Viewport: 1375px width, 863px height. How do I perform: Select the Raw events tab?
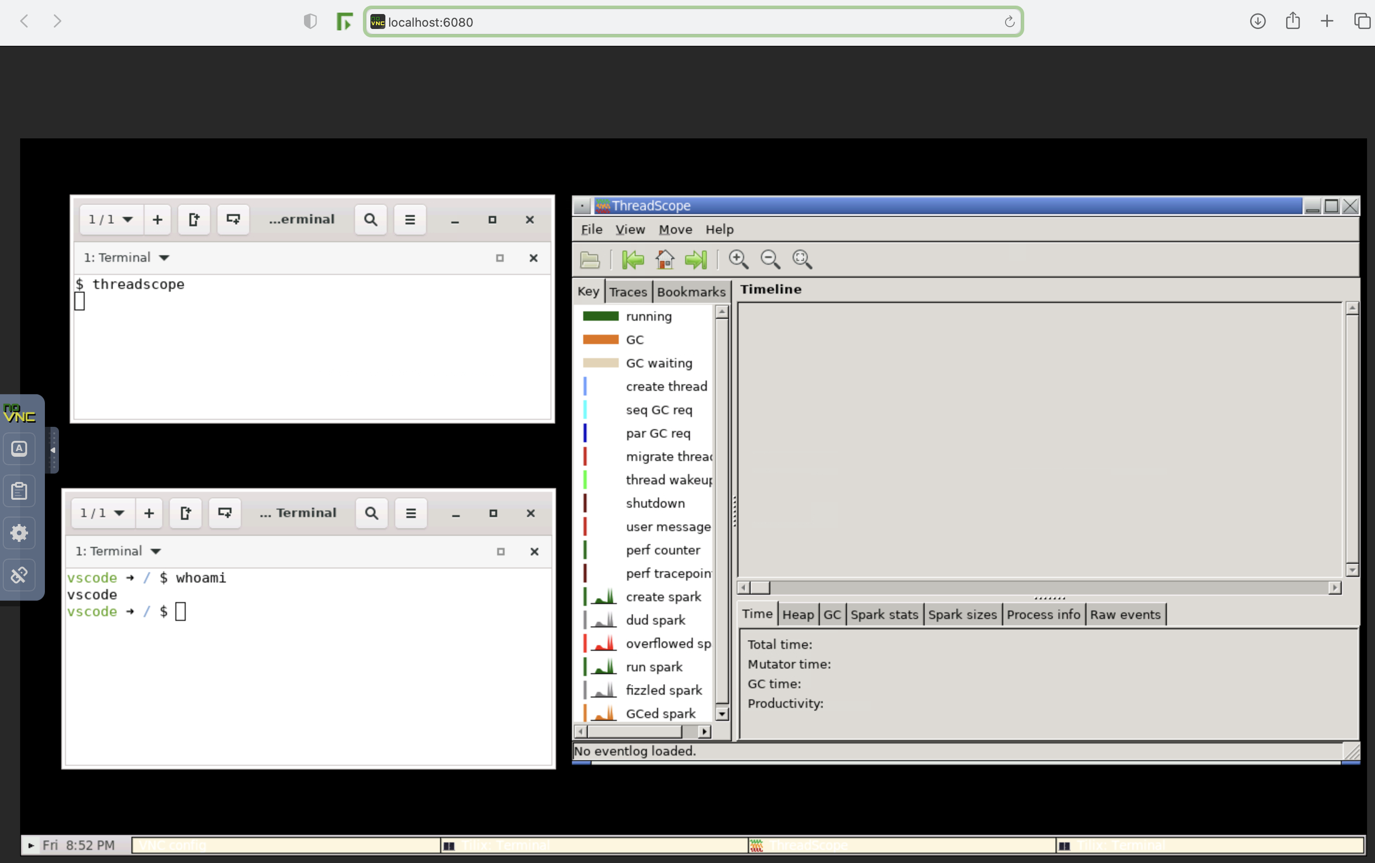pyautogui.click(x=1125, y=615)
